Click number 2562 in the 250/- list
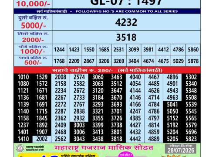 pyautogui.click(x=61, y=139)
